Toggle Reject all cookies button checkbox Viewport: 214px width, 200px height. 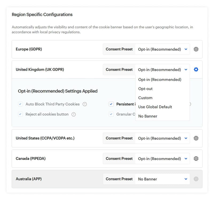pos(20,114)
